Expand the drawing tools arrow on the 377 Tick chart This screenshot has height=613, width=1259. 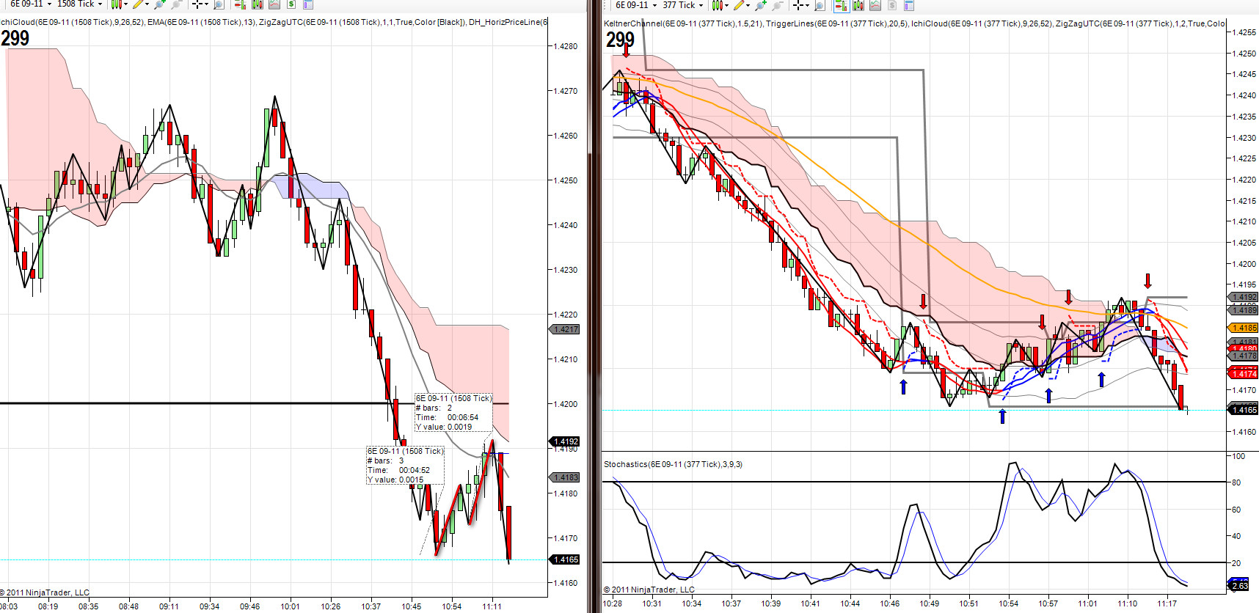[749, 5]
